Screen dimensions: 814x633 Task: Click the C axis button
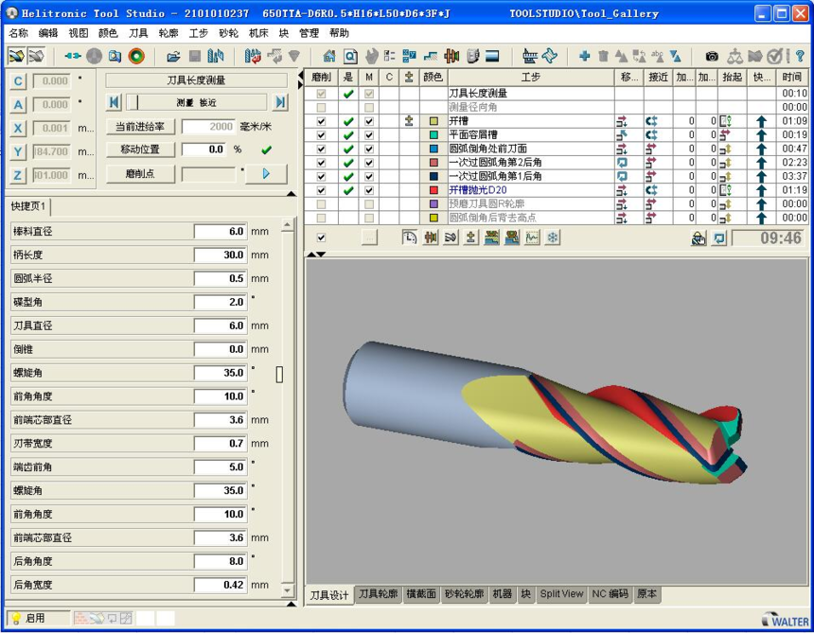pyautogui.click(x=18, y=81)
